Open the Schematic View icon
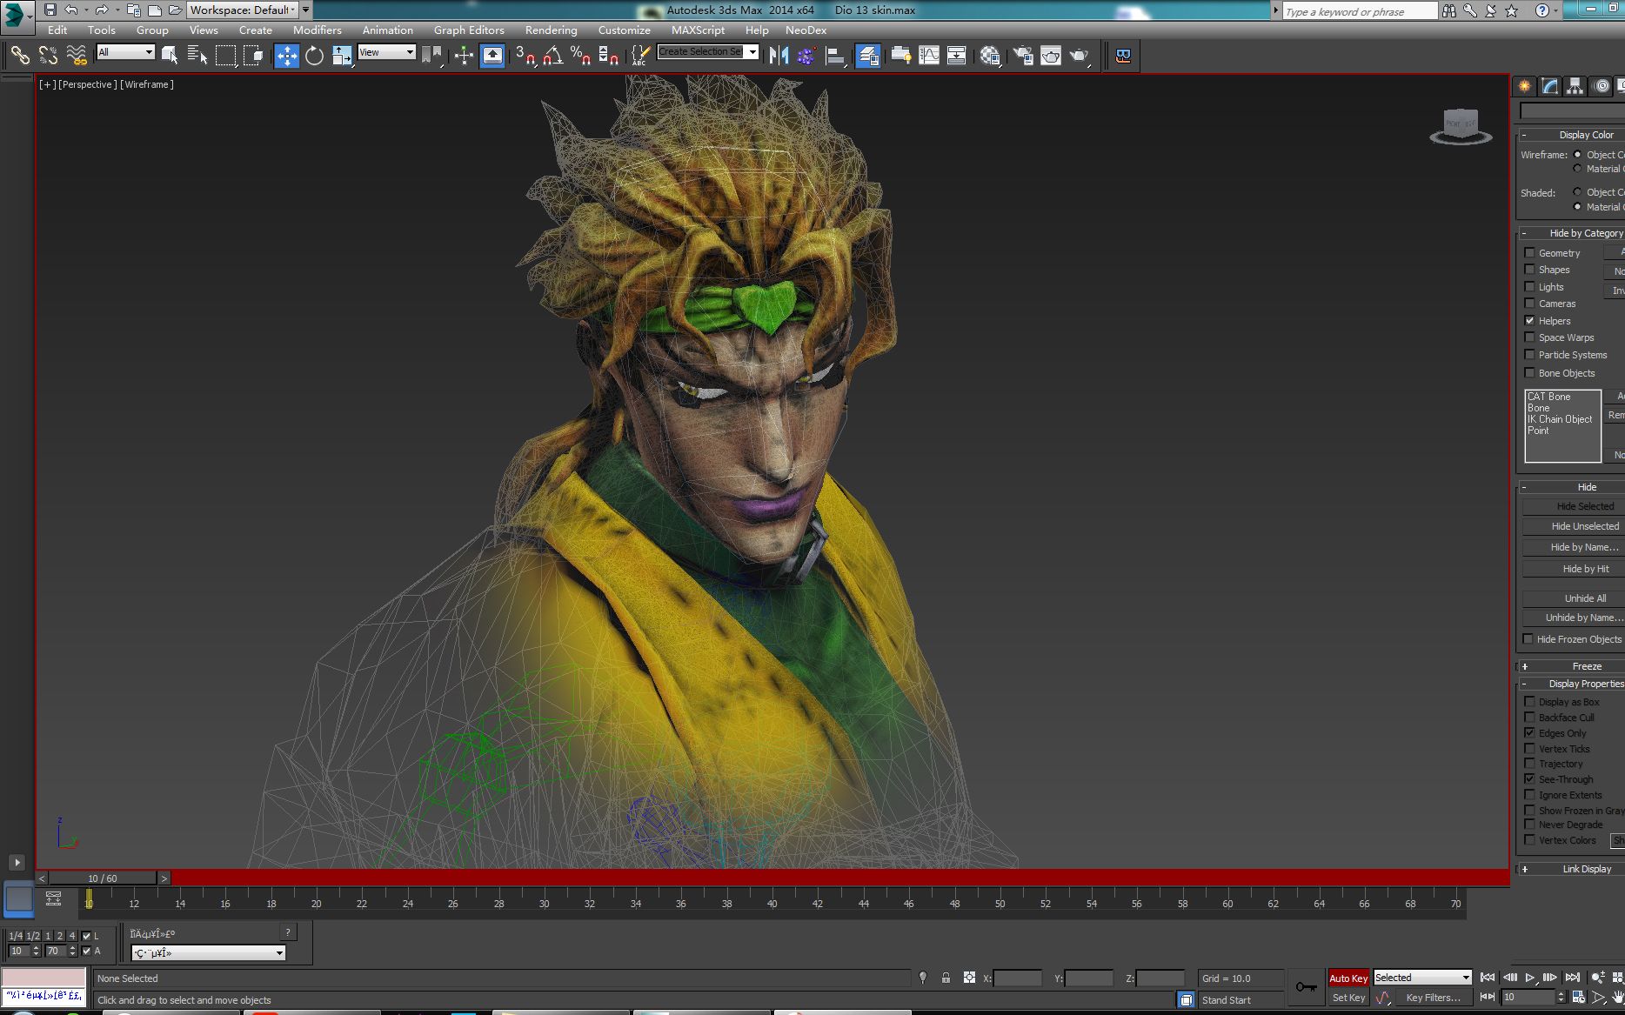This screenshot has width=1625, height=1015. coord(956,56)
